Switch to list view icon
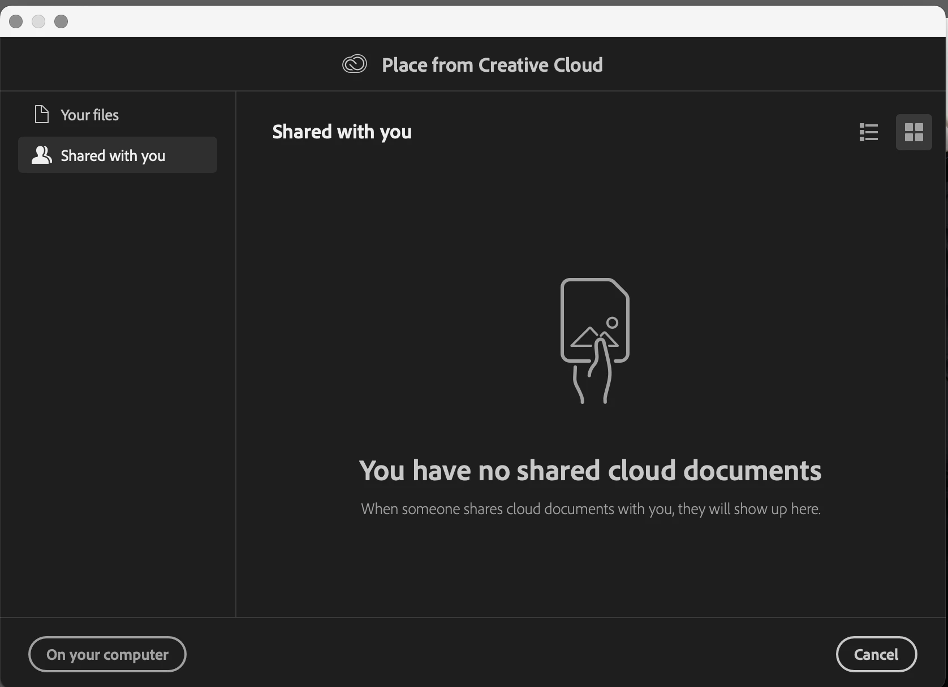 pos(868,132)
